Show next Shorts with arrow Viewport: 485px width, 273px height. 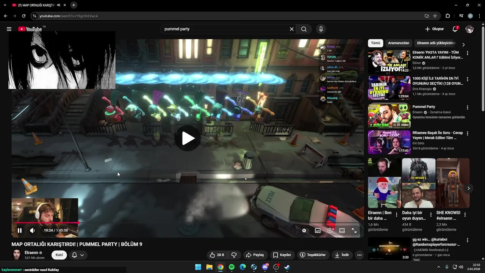click(x=468, y=188)
